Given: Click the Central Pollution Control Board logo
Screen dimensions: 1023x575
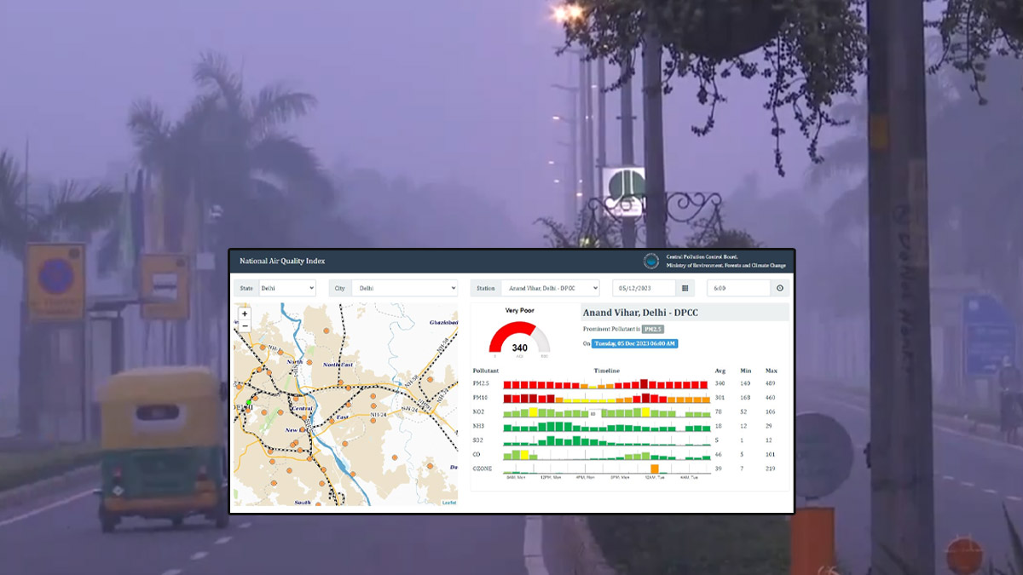Looking at the screenshot, I should pyautogui.click(x=651, y=261).
